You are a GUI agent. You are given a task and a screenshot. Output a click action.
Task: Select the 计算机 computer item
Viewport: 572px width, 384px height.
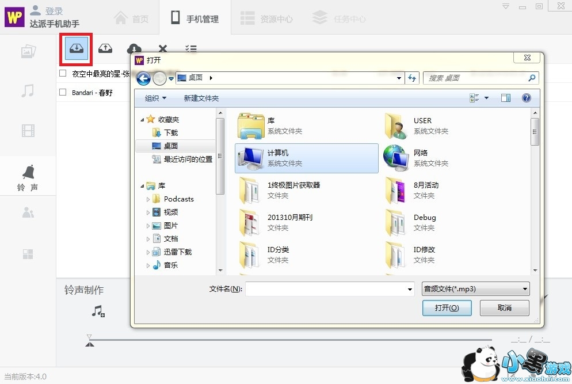click(307, 158)
